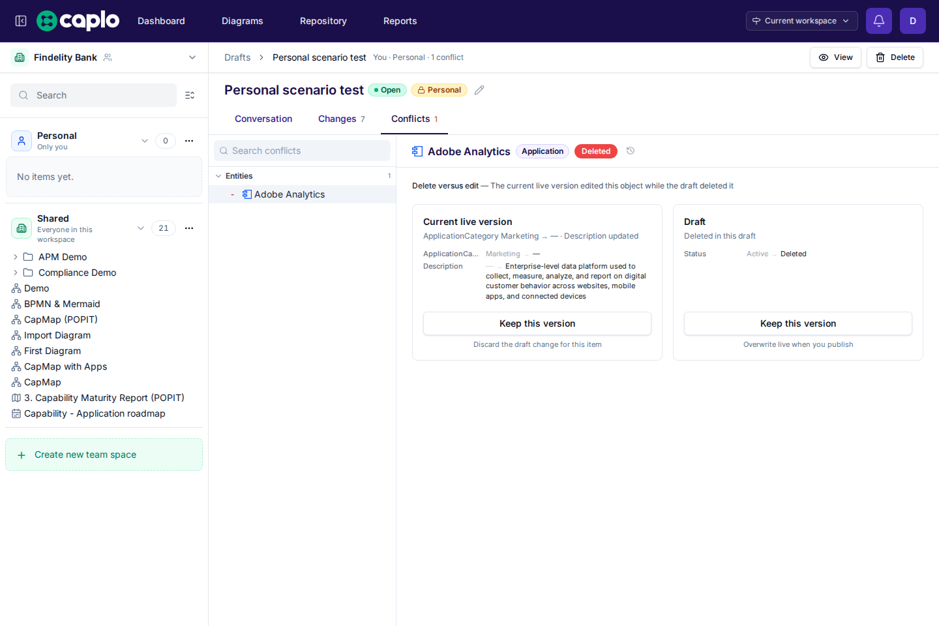Open Reports in top navigation
This screenshot has height=626, width=939.
click(x=400, y=21)
